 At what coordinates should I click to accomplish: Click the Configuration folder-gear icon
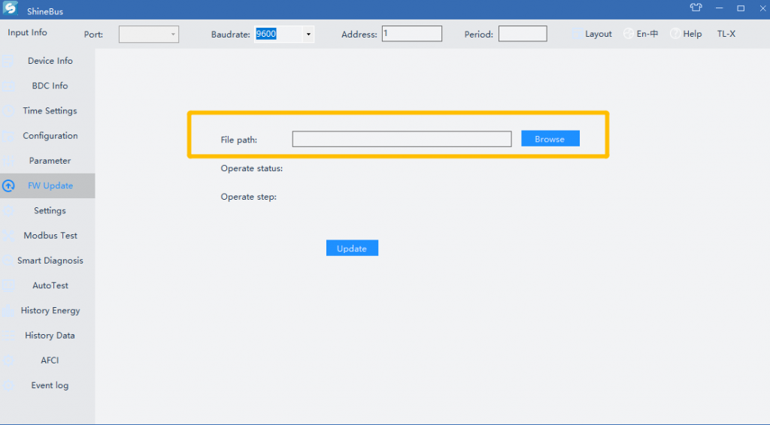[8, 136]
